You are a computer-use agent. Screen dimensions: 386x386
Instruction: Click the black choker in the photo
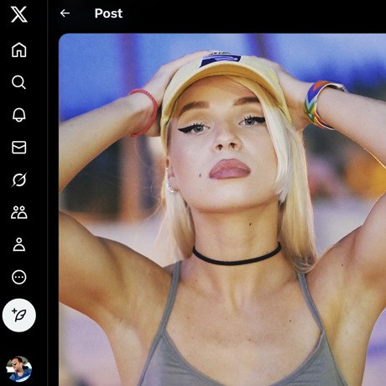[x=237, y=255]
